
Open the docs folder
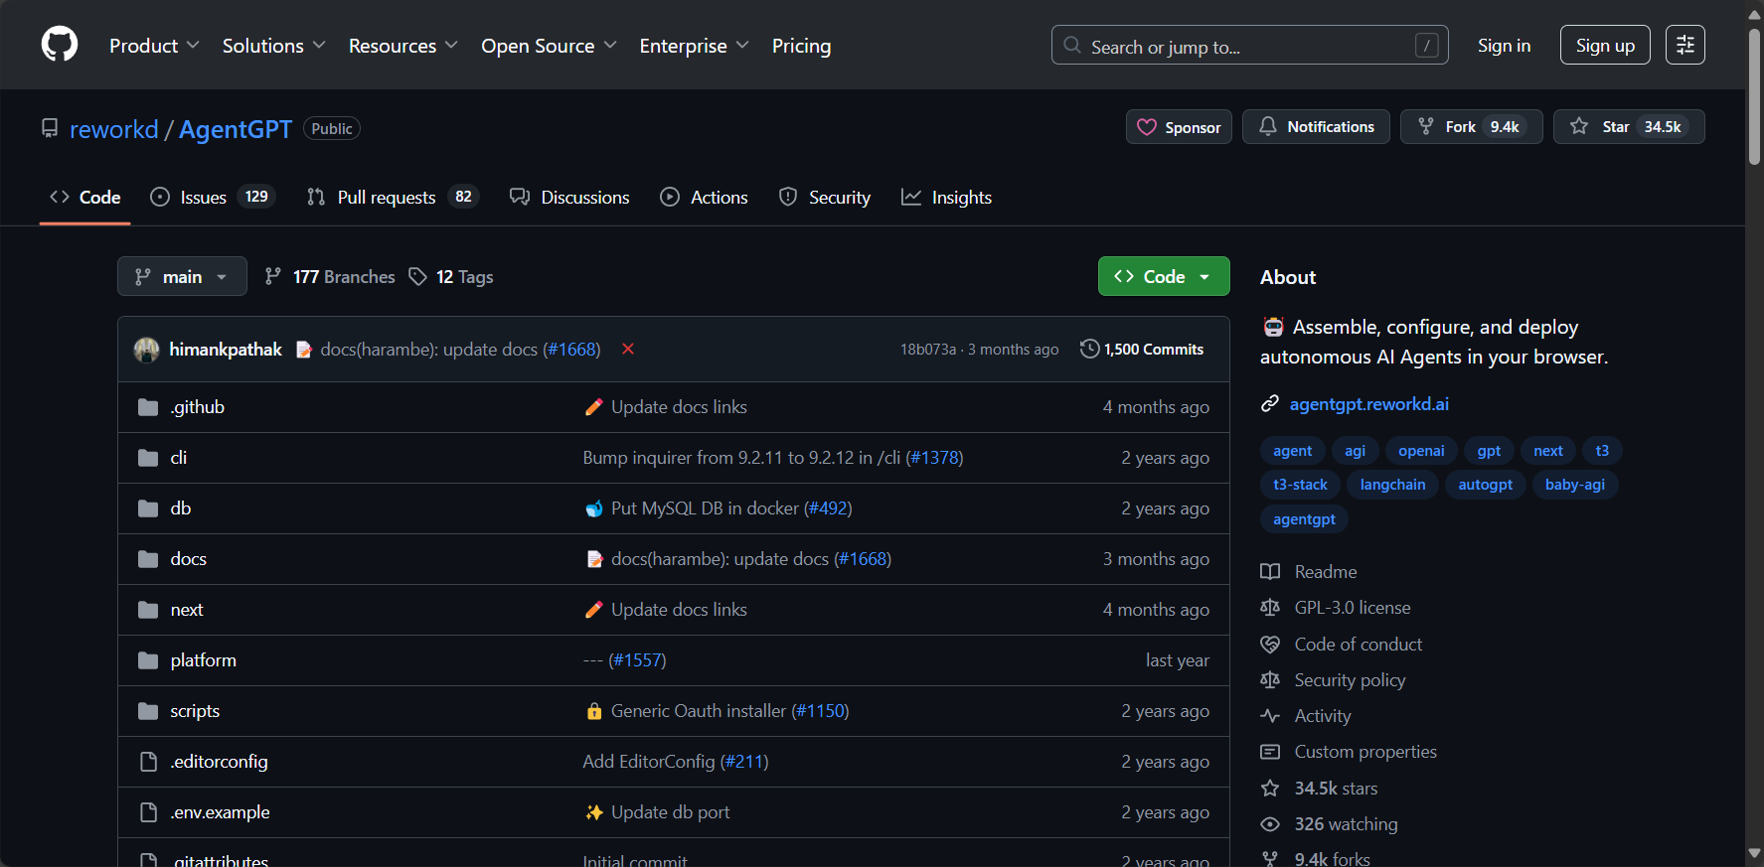(188, 559)
